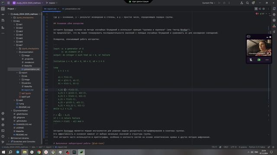Open Current File run configuration dropdown

[x=209, y=3]
